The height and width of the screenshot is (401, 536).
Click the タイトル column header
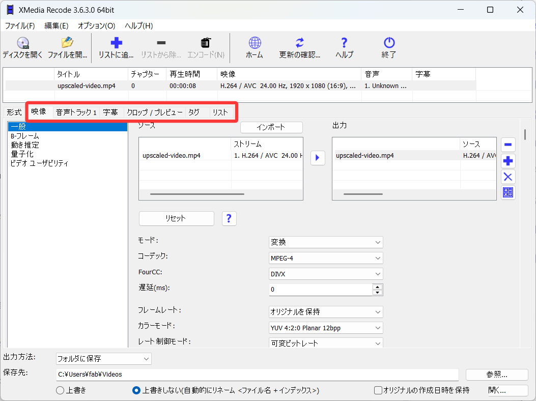91,74
